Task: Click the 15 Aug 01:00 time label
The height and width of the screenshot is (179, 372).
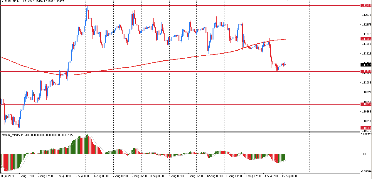Action: click(x=290, y=176)
